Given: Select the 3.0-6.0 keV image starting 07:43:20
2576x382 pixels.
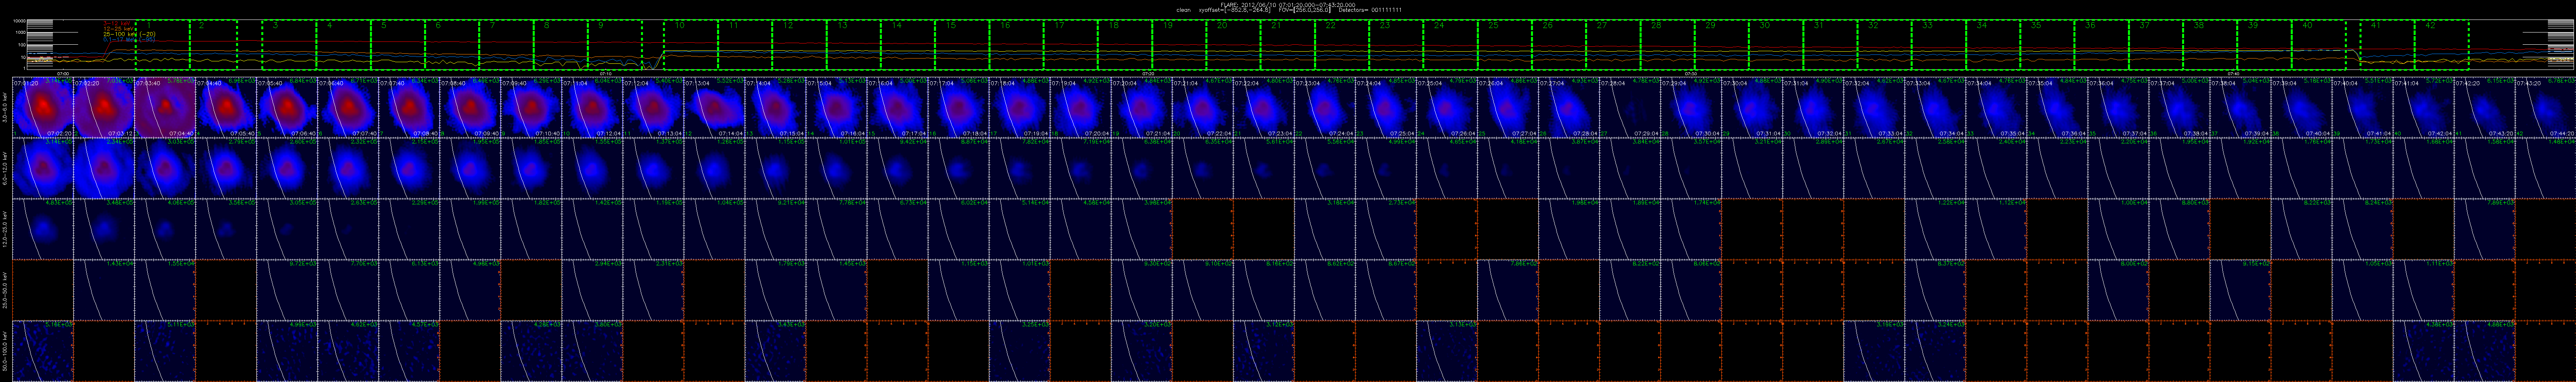Looking at the screenshot, I should (2545, 107).
